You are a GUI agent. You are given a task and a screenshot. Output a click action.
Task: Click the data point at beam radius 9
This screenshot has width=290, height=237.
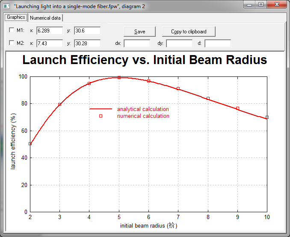[238, 108]
